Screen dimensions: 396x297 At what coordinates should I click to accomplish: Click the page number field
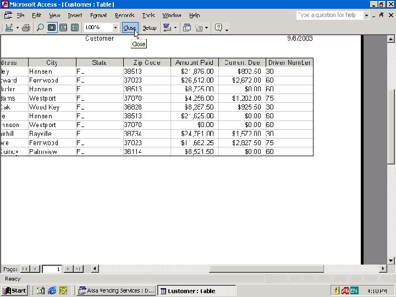[52, 269]
